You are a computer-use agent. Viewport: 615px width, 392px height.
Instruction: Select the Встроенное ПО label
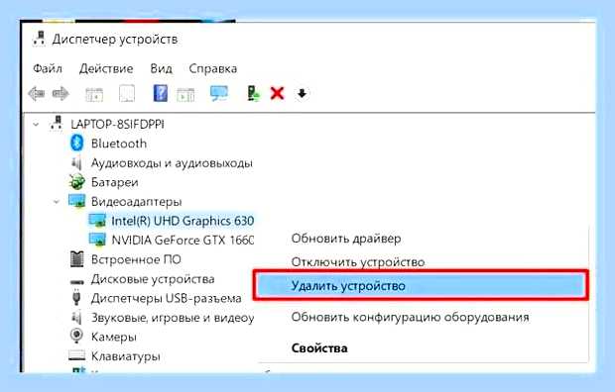(x=136, y=259)
